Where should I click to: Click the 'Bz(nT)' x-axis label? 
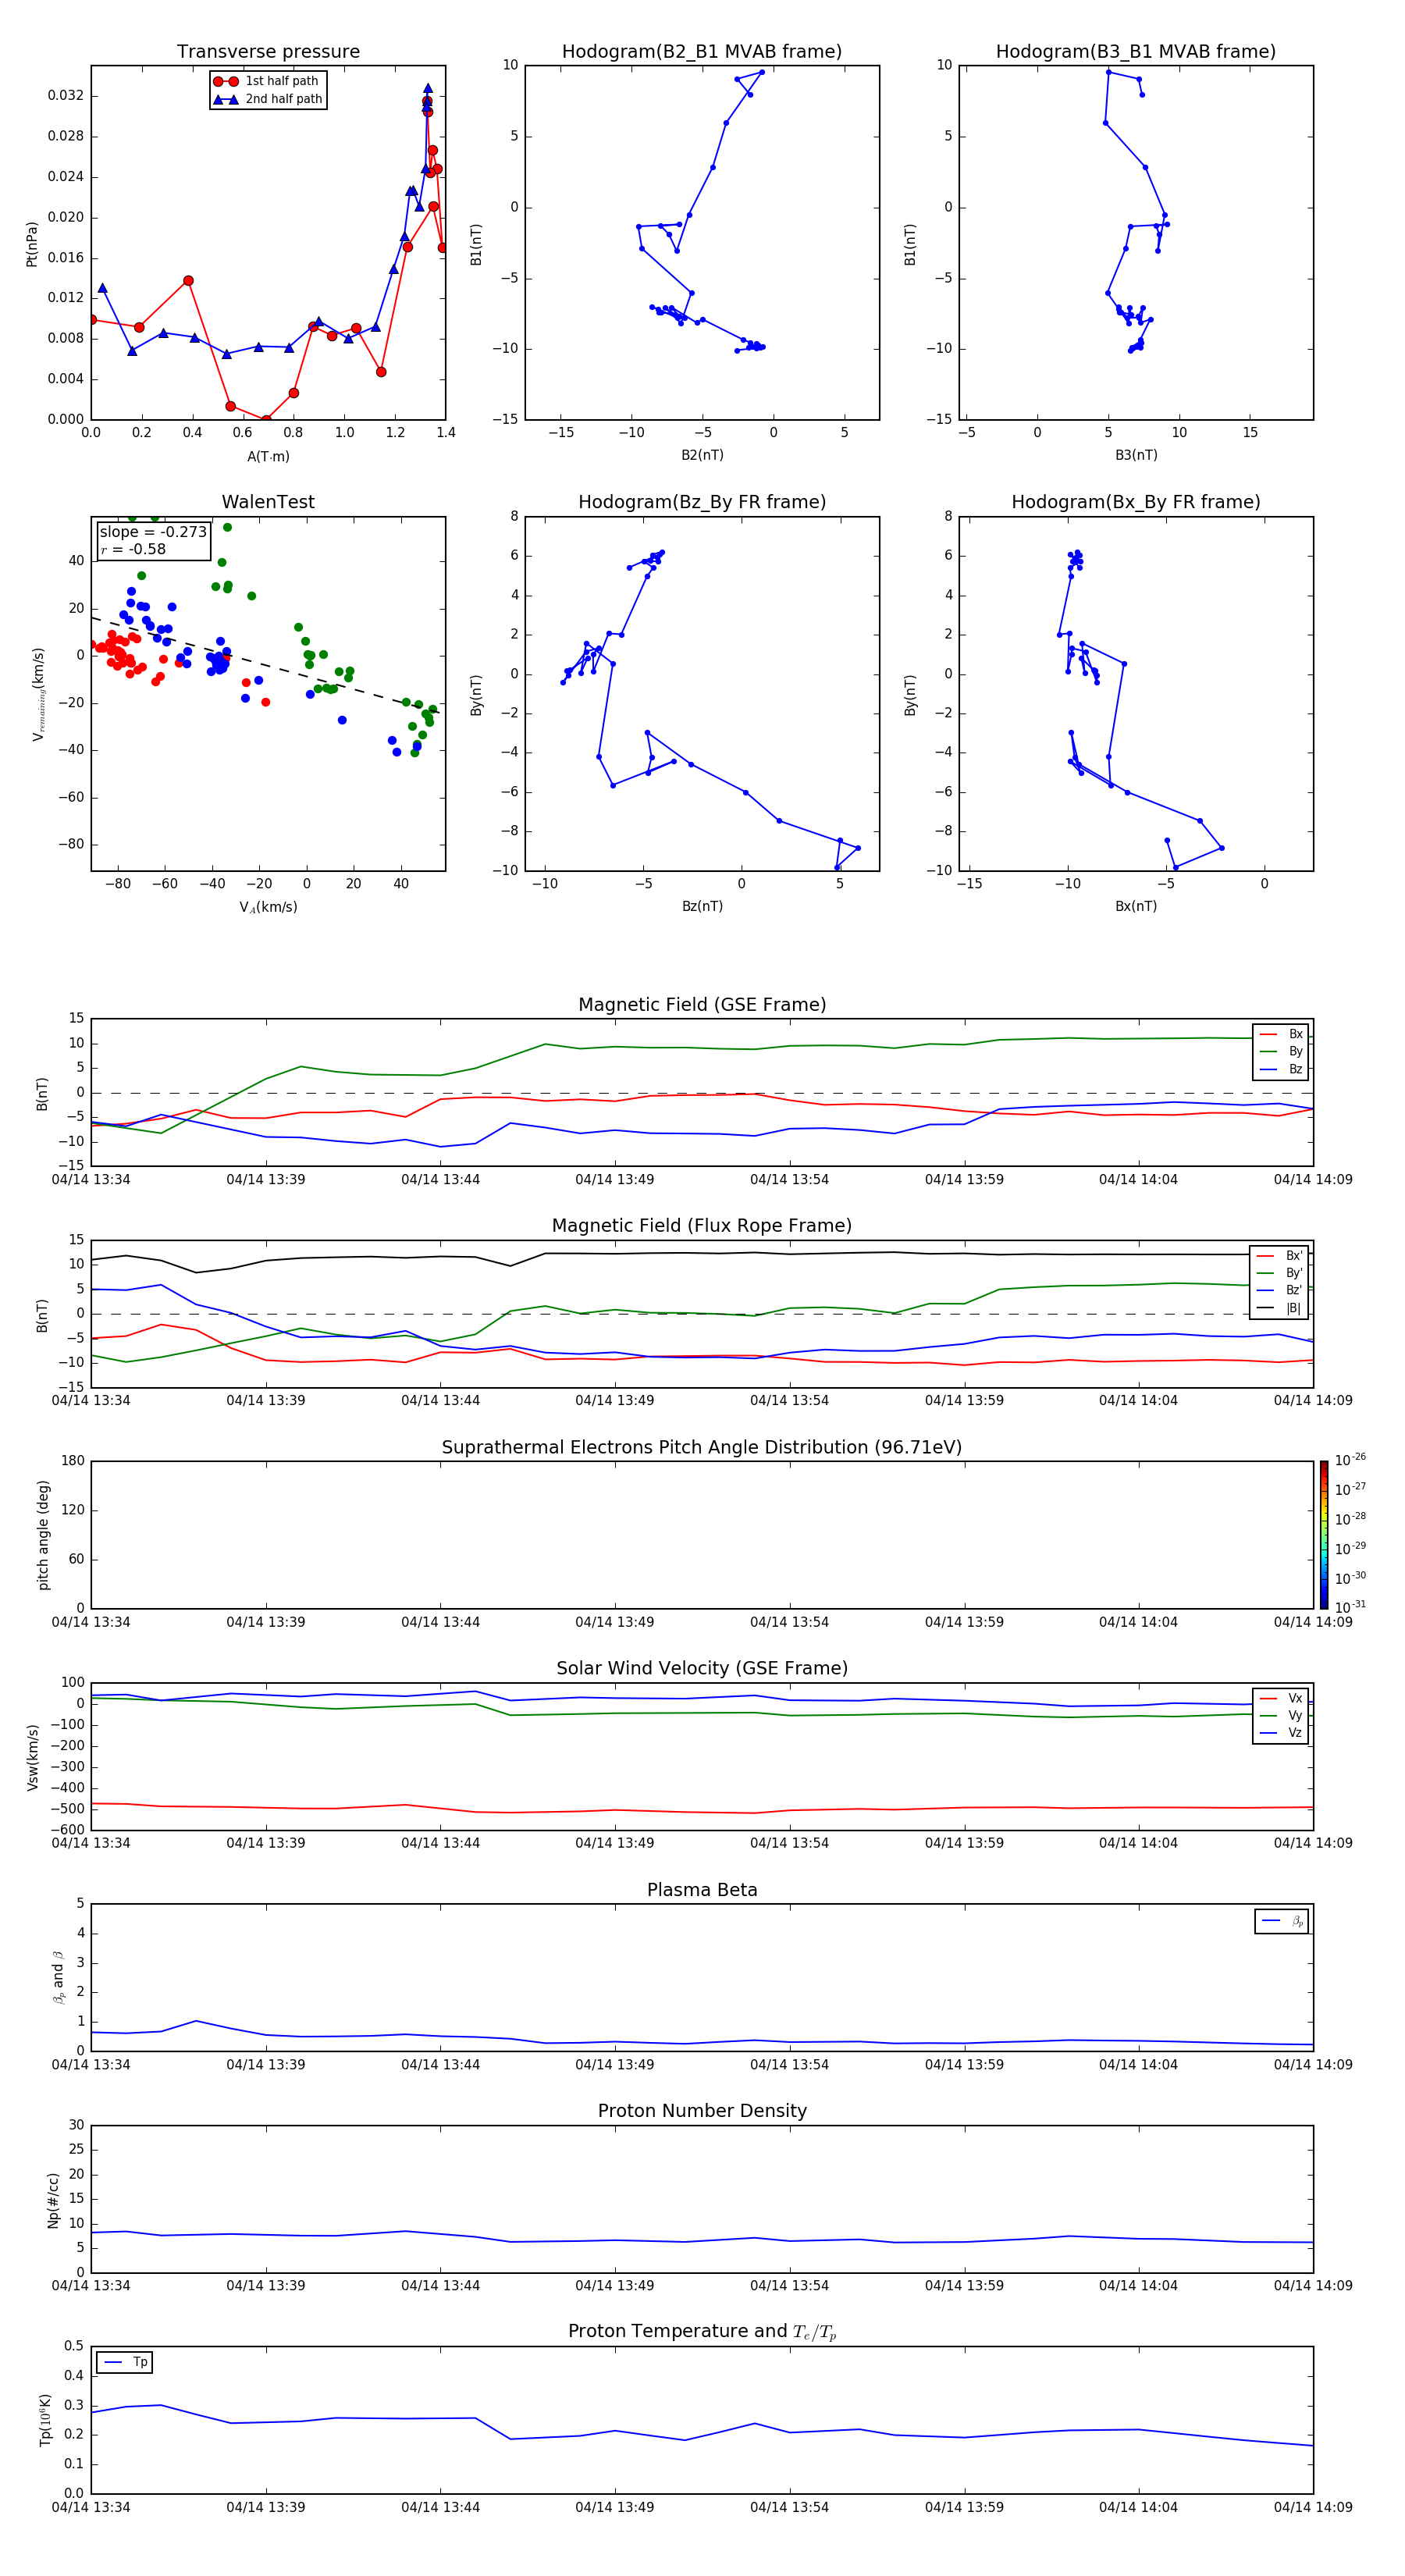[702, 906]
